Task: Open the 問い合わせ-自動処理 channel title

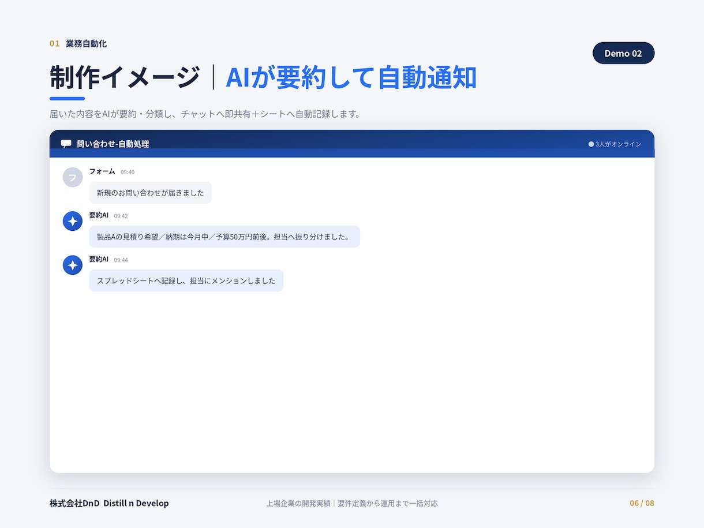Action: coord(113,144)
